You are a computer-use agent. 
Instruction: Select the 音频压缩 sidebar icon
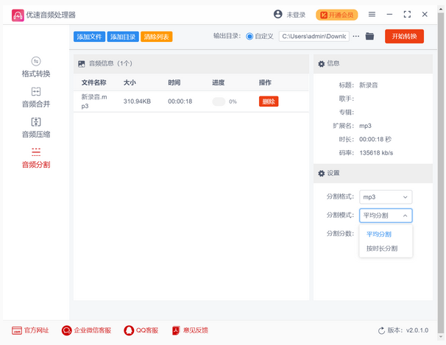click(36, 122)
